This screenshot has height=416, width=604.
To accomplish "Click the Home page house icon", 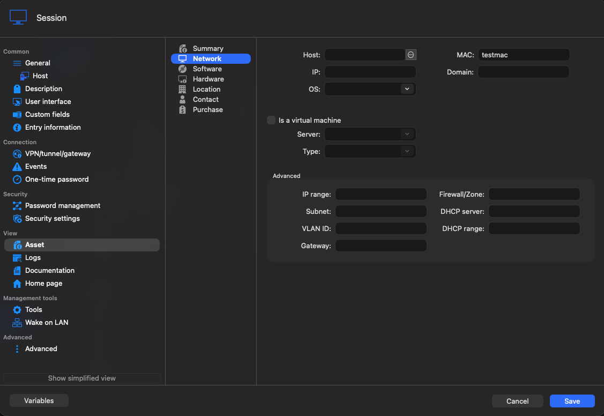I will tap(17, 284).
